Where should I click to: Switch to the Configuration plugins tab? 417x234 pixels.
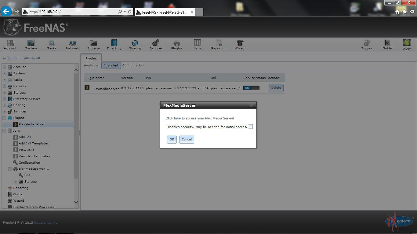(x=133, y=66)
